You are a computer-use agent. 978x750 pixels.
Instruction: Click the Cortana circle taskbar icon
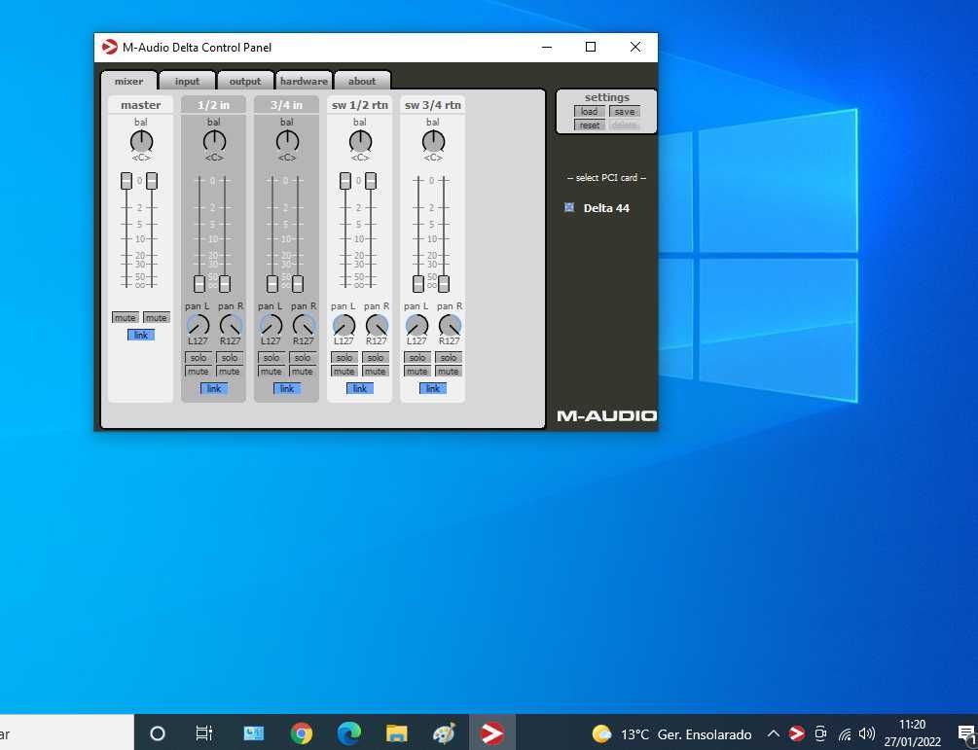coord(158,733)
